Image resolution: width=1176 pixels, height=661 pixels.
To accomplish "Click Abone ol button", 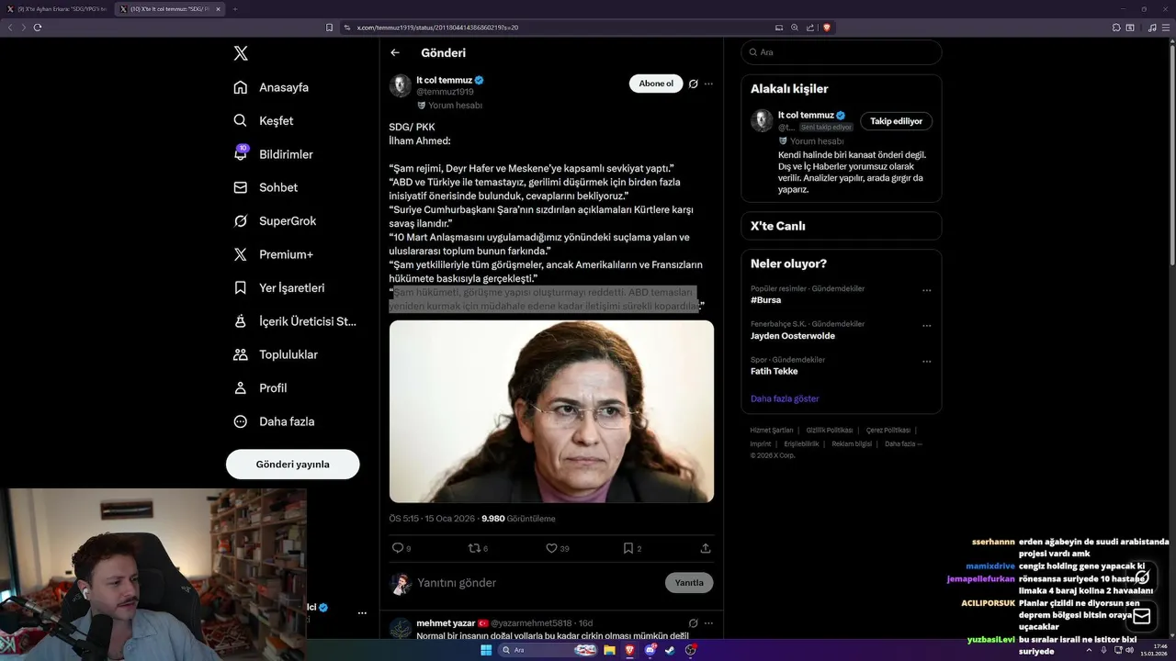I will 656,84.
